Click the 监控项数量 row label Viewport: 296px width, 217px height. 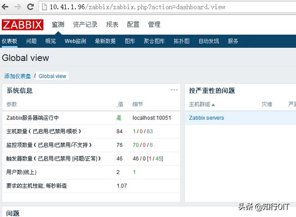click(x=49, y=145)
